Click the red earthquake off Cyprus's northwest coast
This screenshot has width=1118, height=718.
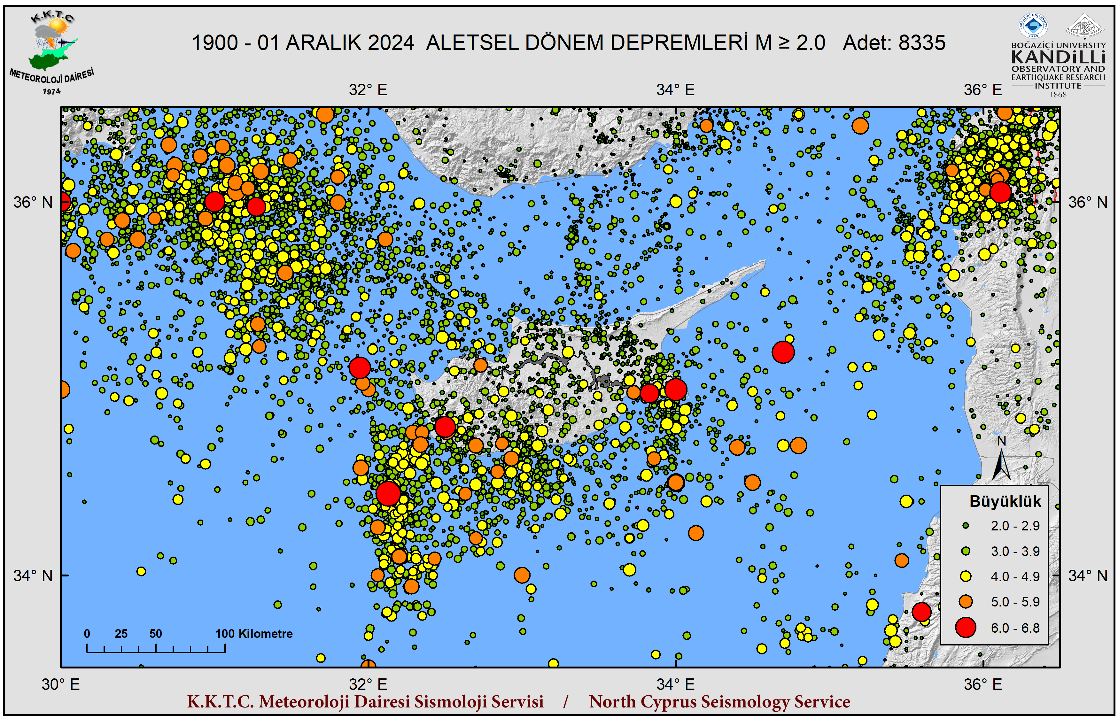click(360, 367)
